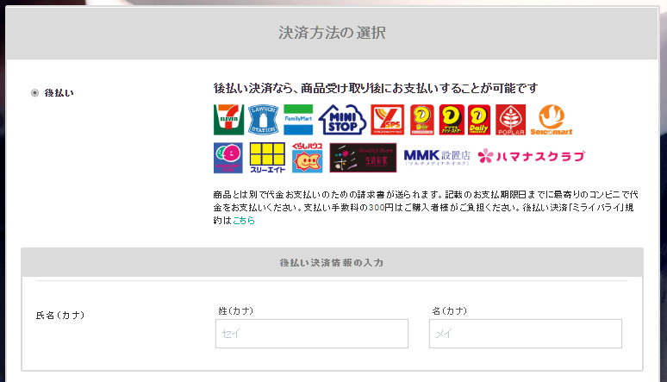Click the Lawson Station logo

coord(264,120)
